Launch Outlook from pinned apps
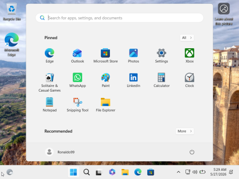Screen dimensions: 239x179 (77, 55)
